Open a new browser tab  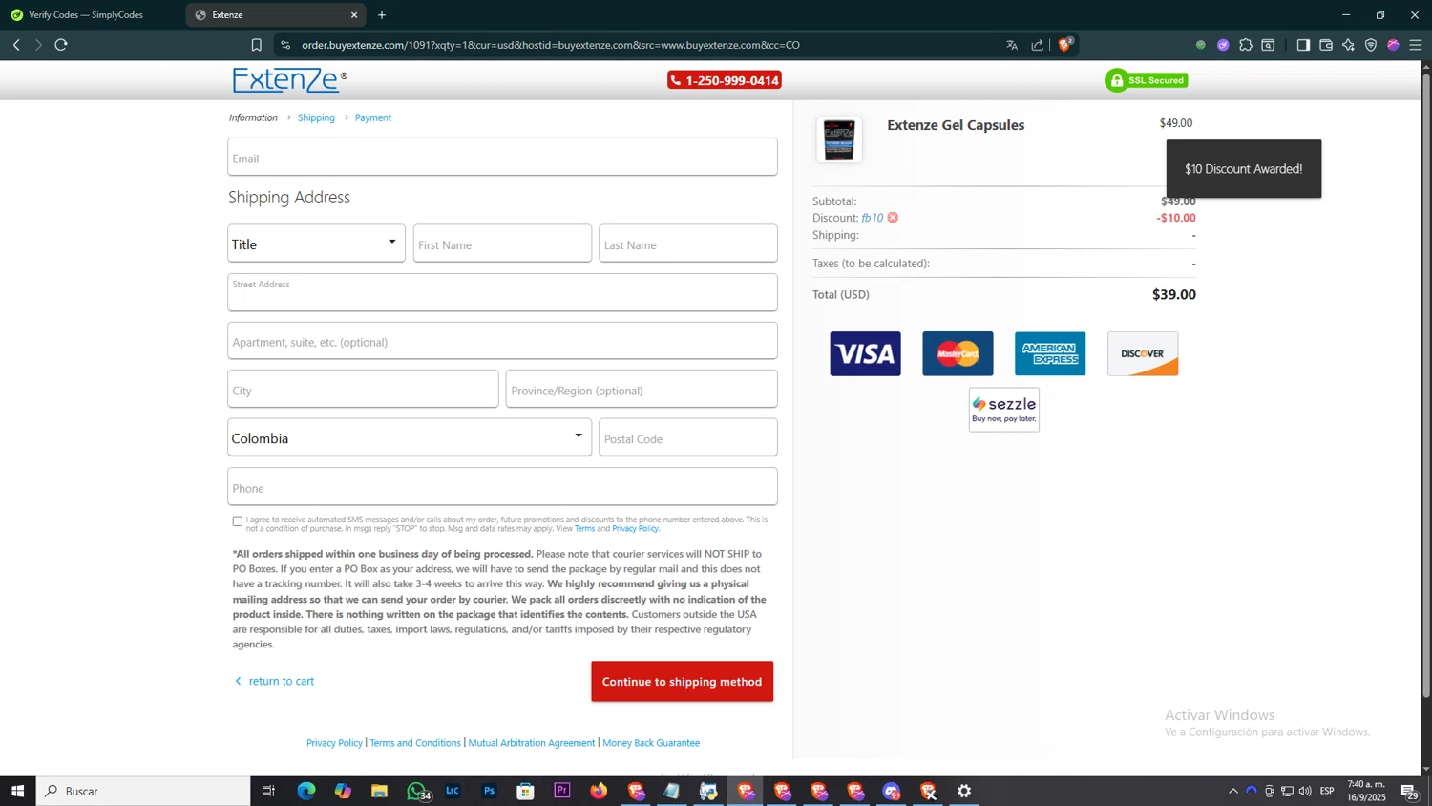click(382, 15)
